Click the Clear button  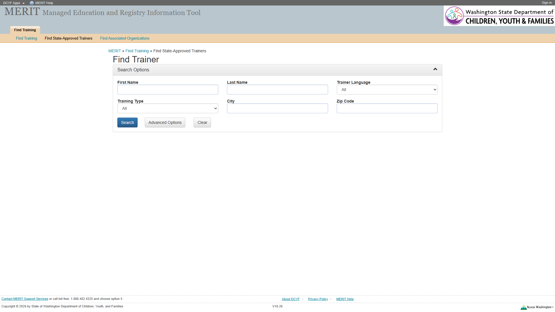click(x=202, y=122)
